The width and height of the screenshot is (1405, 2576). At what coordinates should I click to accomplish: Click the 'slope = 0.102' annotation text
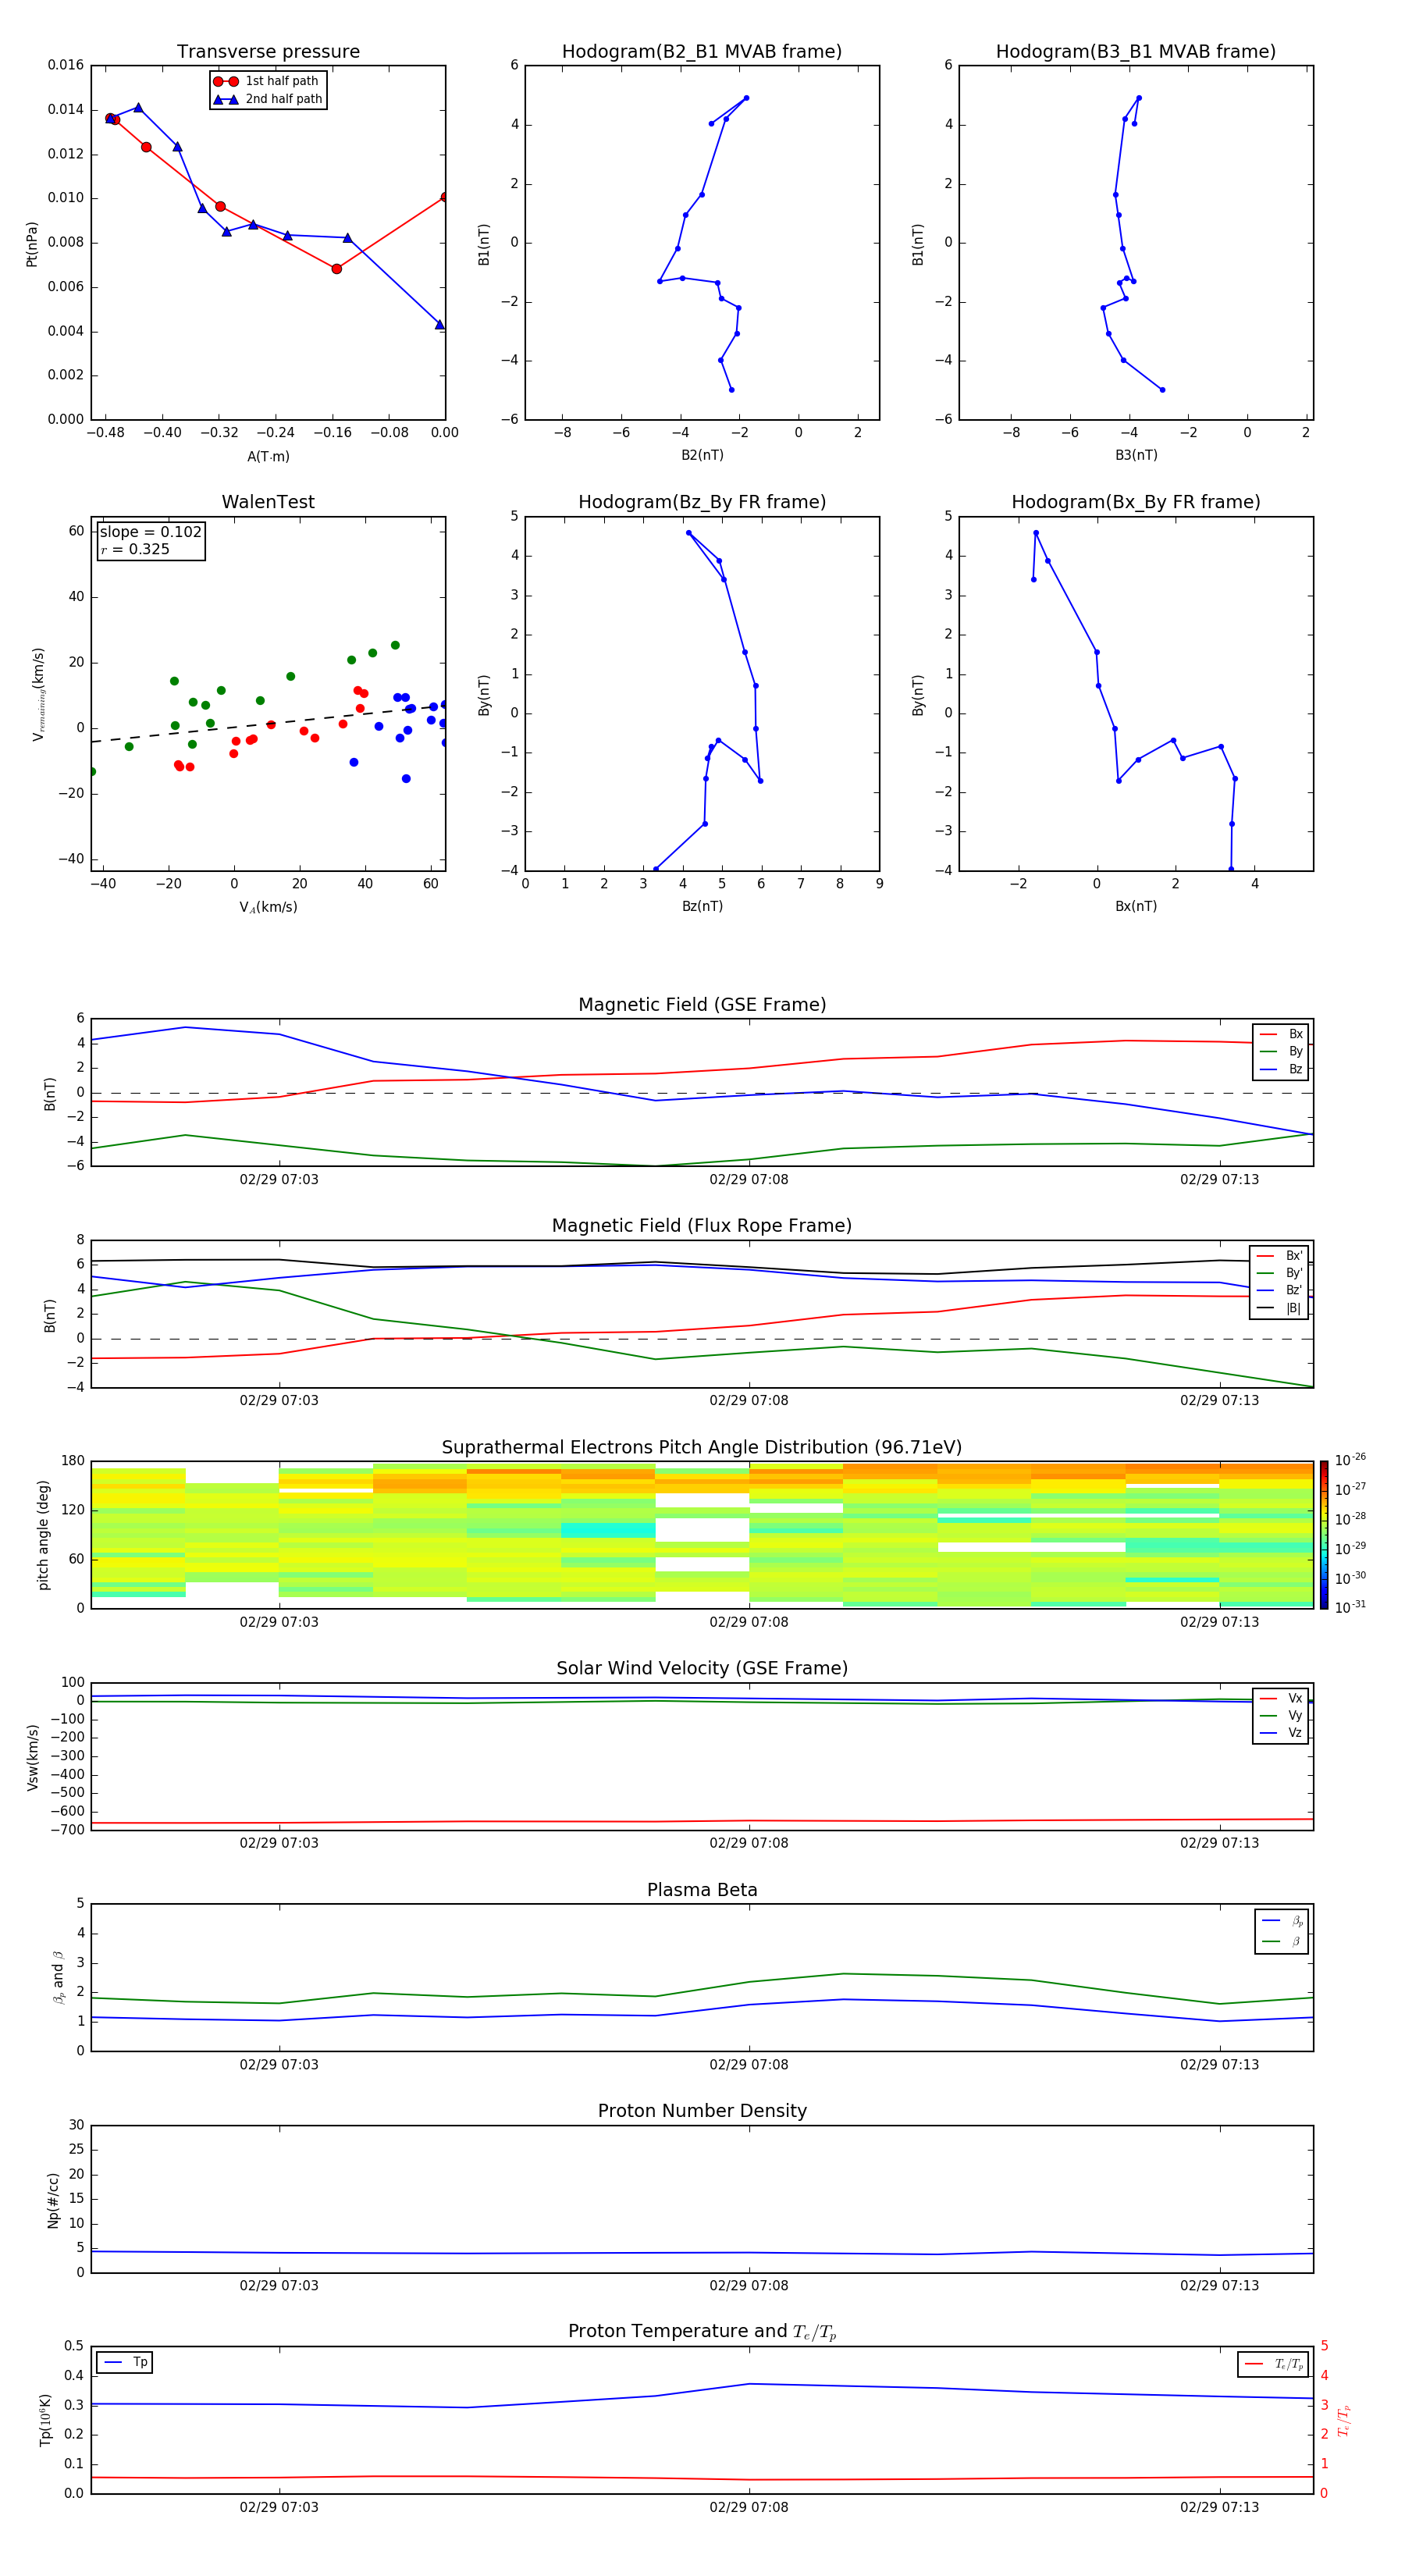pyautogui.click(x=151, y=532)
